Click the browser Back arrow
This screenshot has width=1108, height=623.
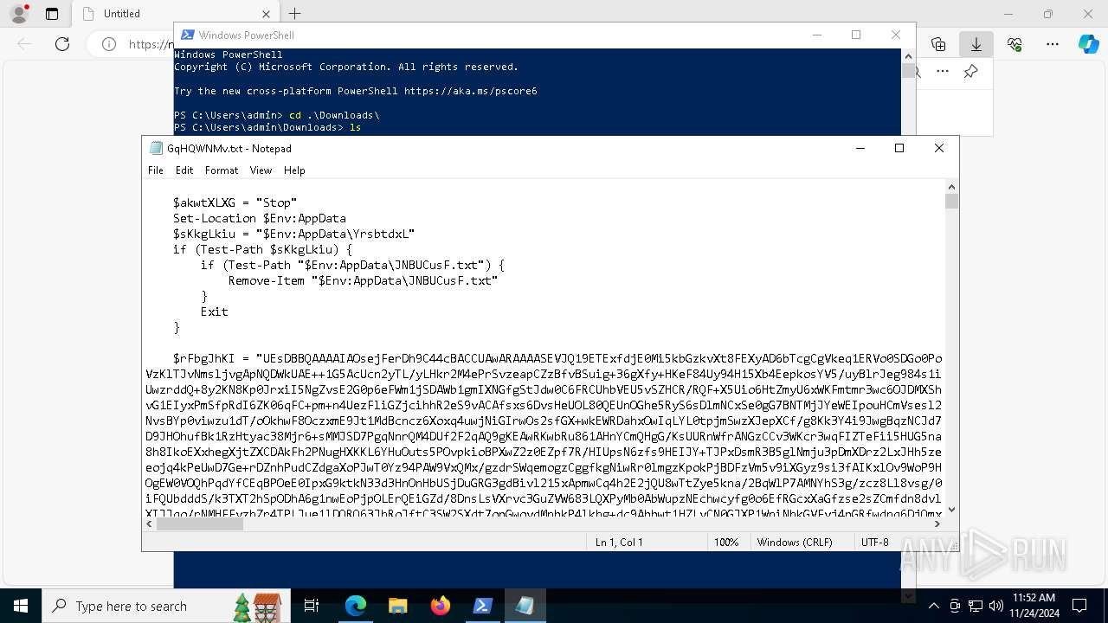pos(24,44)
